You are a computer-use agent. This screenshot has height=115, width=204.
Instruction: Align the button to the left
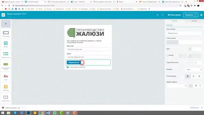[188, 76]
